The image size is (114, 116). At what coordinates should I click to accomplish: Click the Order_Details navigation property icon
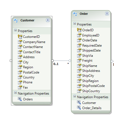pyautogui.click(x=79, y=108)
